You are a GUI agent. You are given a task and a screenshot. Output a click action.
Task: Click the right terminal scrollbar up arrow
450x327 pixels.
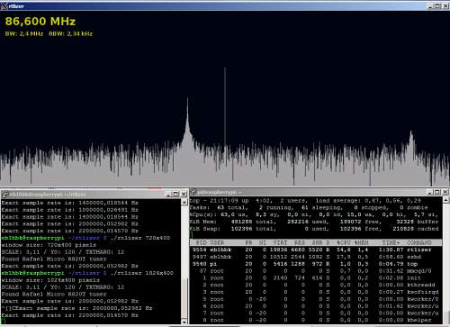[x=446, y=200]
